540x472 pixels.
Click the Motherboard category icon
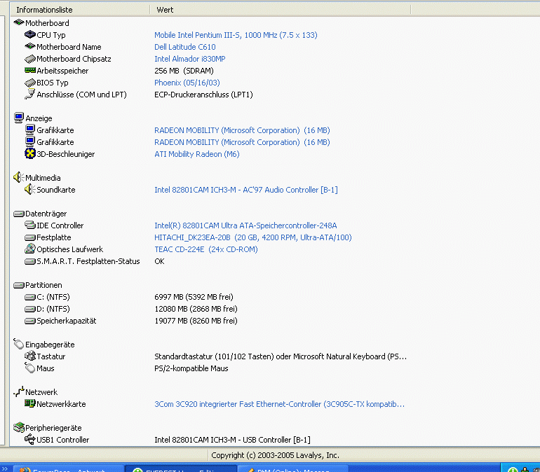(19, 22)
